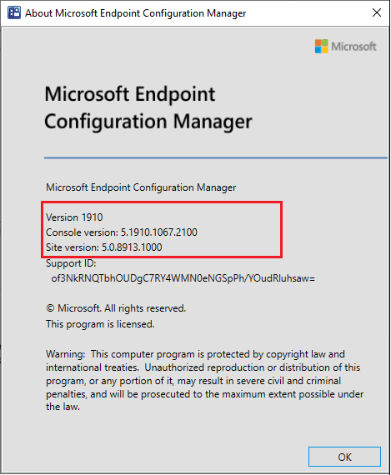
Task: Click the OK button
Action: click(344, 457)
